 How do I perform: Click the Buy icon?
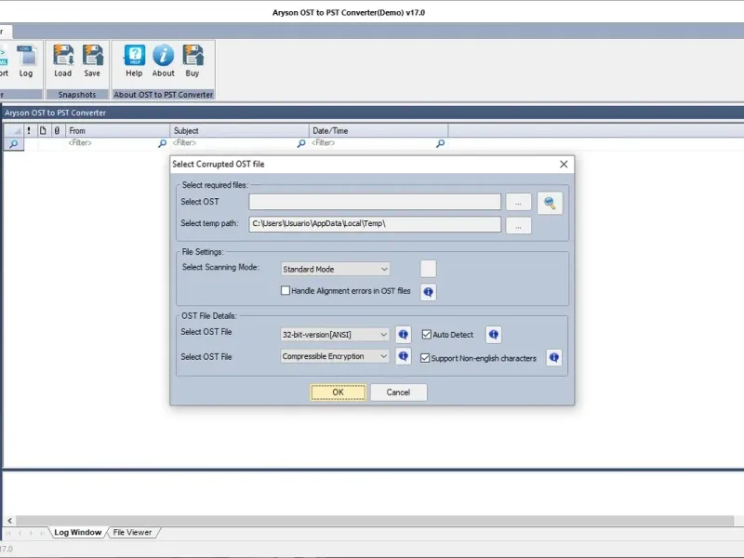(193, 61)
